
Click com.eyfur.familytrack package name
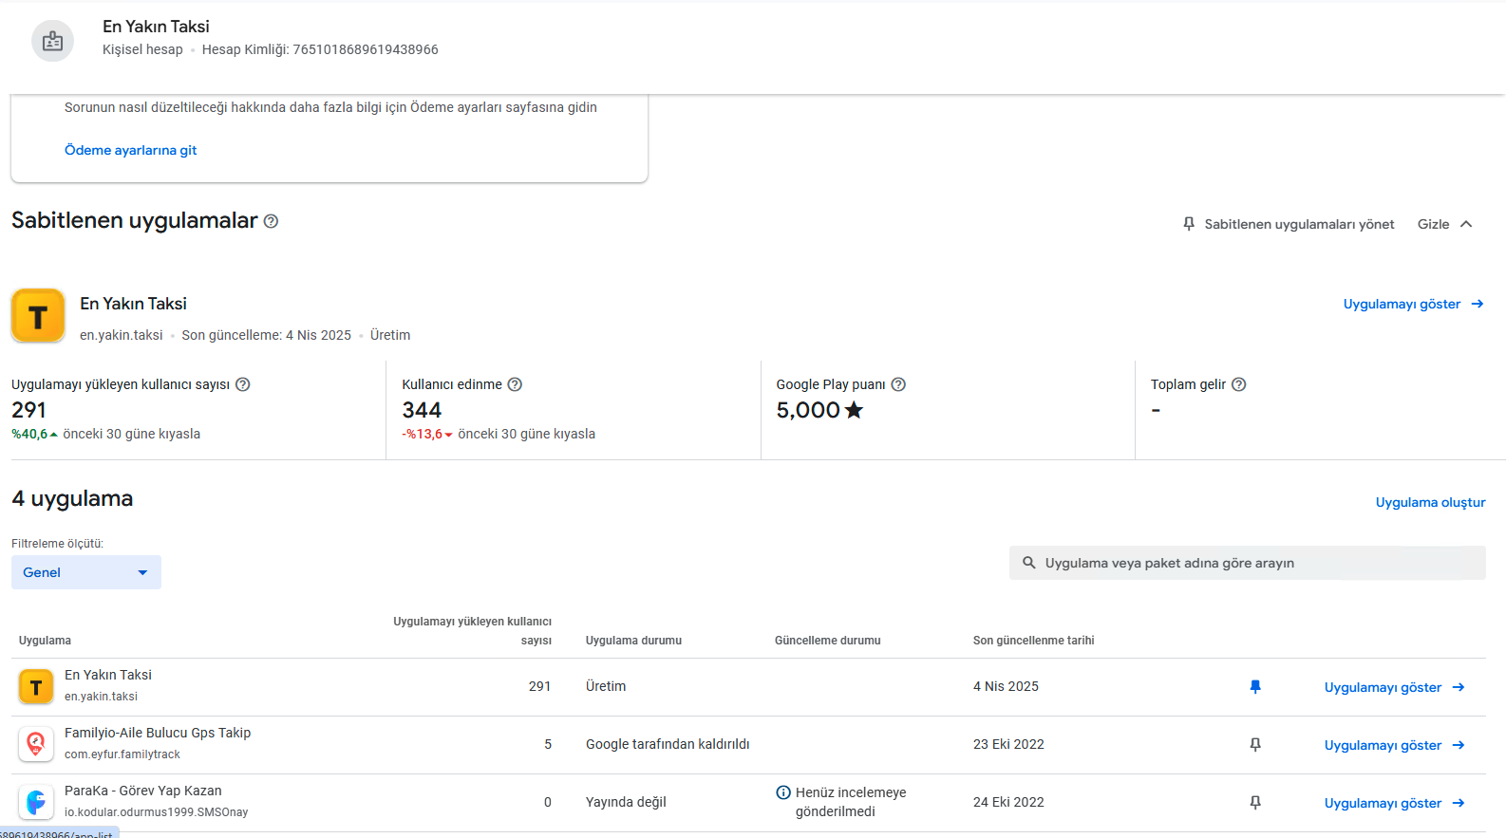pyautogui.click(x=122, y=754)
